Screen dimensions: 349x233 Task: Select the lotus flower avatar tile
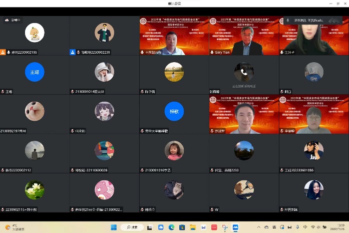[x=35, y=190]
